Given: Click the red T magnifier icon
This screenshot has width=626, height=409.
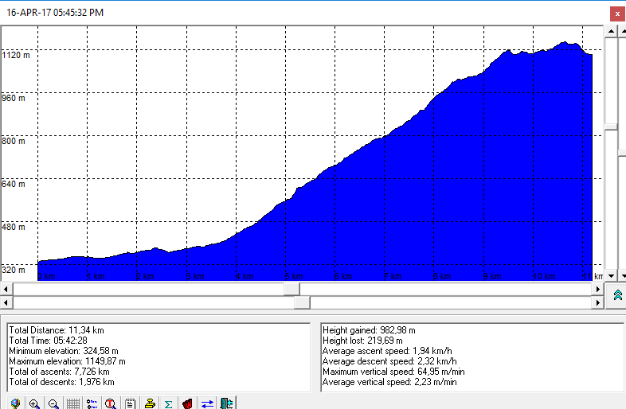Looking at the screenshot, I should (112, 403).
